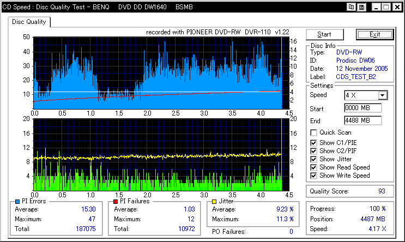Click the current Speed value 4.17 X

tap(377, 229)
